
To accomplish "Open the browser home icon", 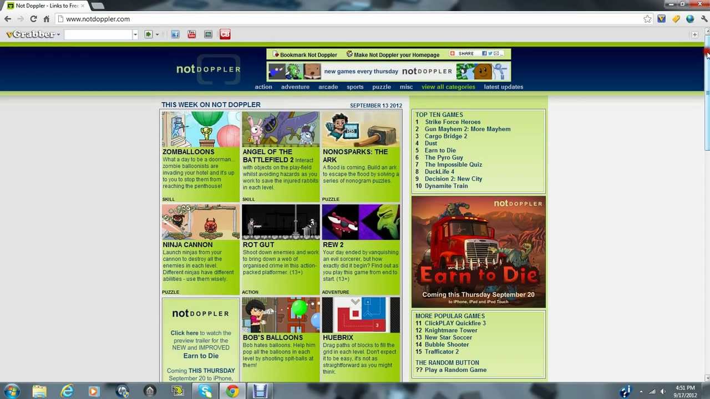I will [x=47, y=19].
